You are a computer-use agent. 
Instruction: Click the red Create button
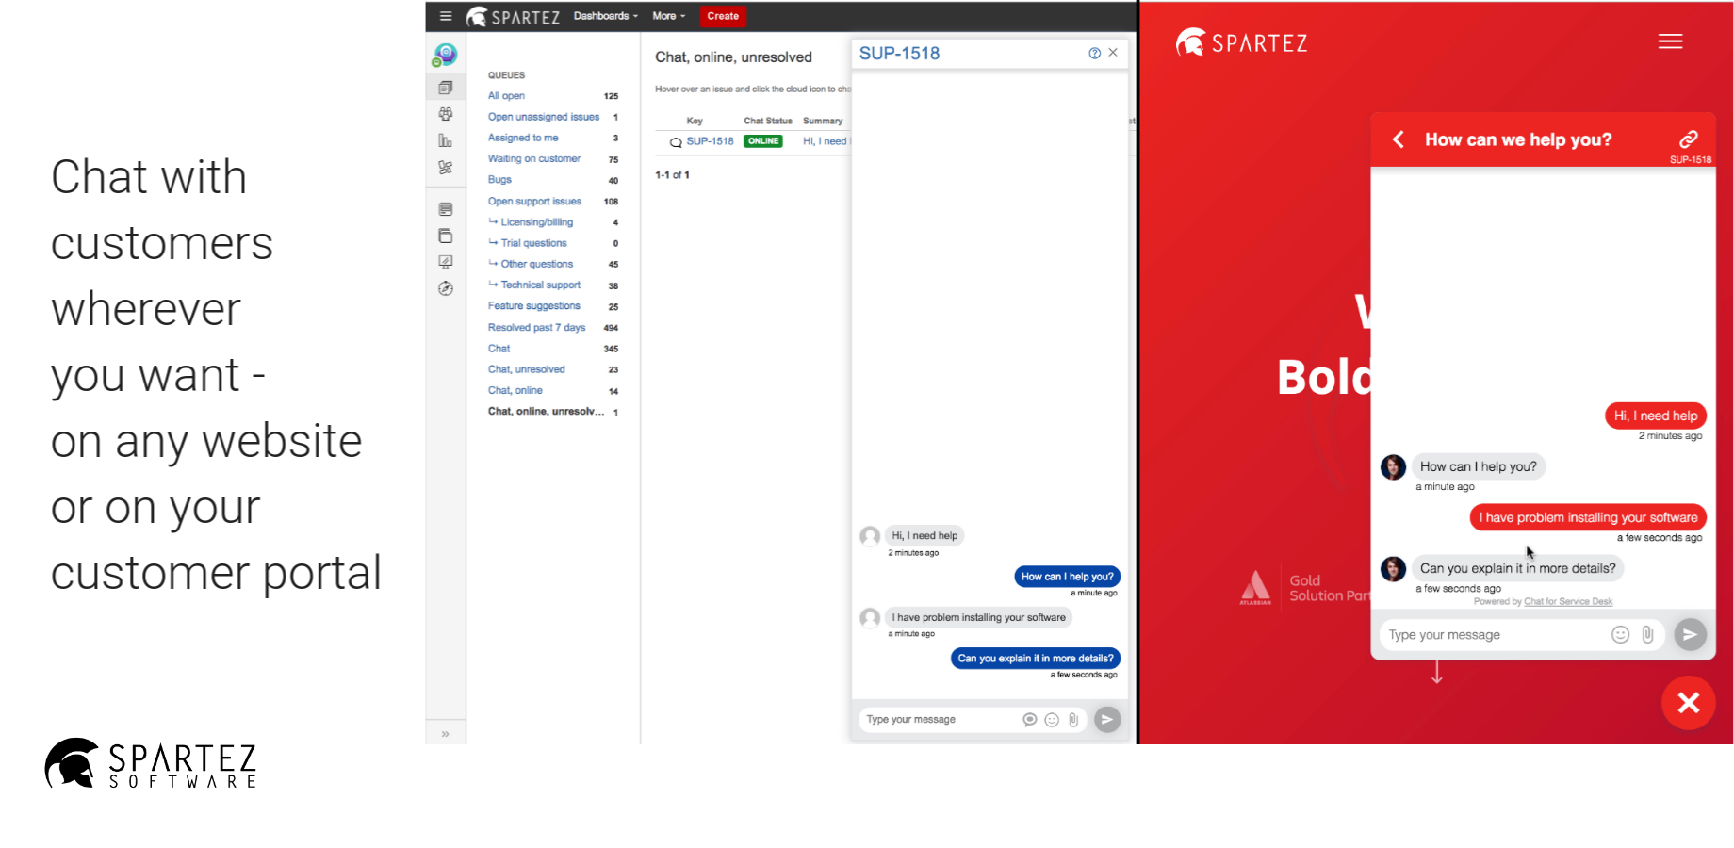coord(723,16)
